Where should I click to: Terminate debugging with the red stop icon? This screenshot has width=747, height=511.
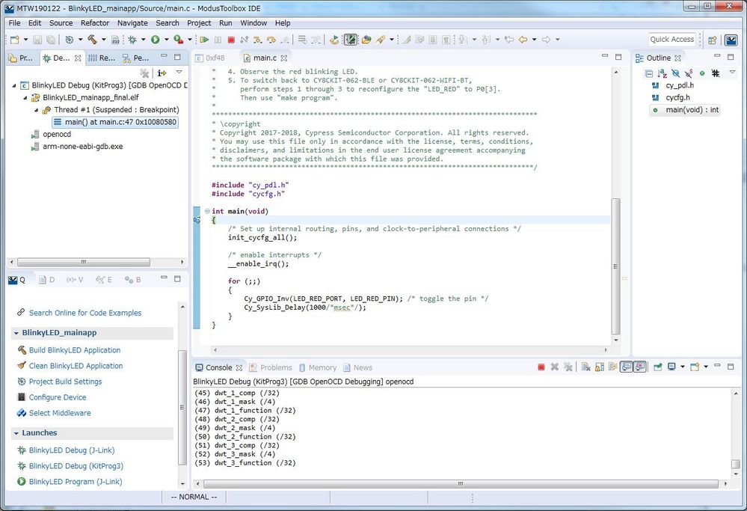click(231, 38)
